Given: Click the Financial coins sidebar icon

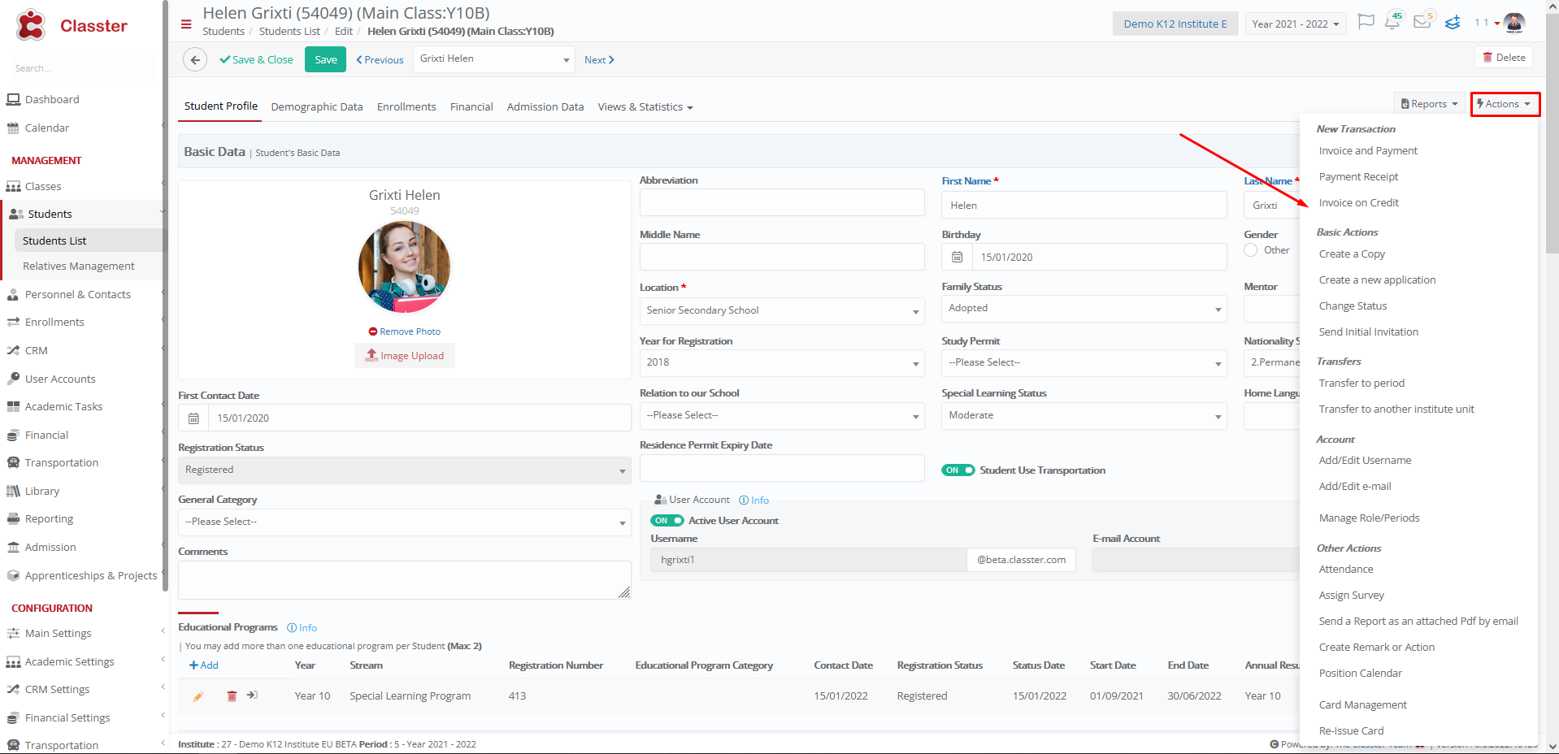Looking at the screenshot, I should click(13, 435).
